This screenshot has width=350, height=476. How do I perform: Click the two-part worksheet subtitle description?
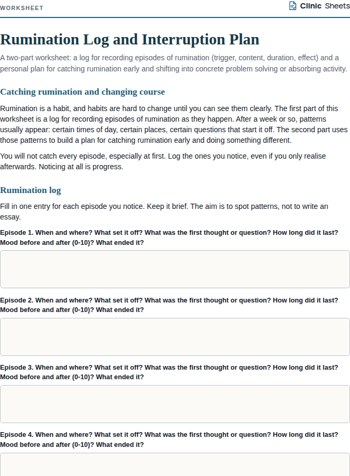point(173,63)
